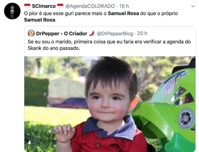Open the @AgendaCOLORADO handle link

pos(90,6)
